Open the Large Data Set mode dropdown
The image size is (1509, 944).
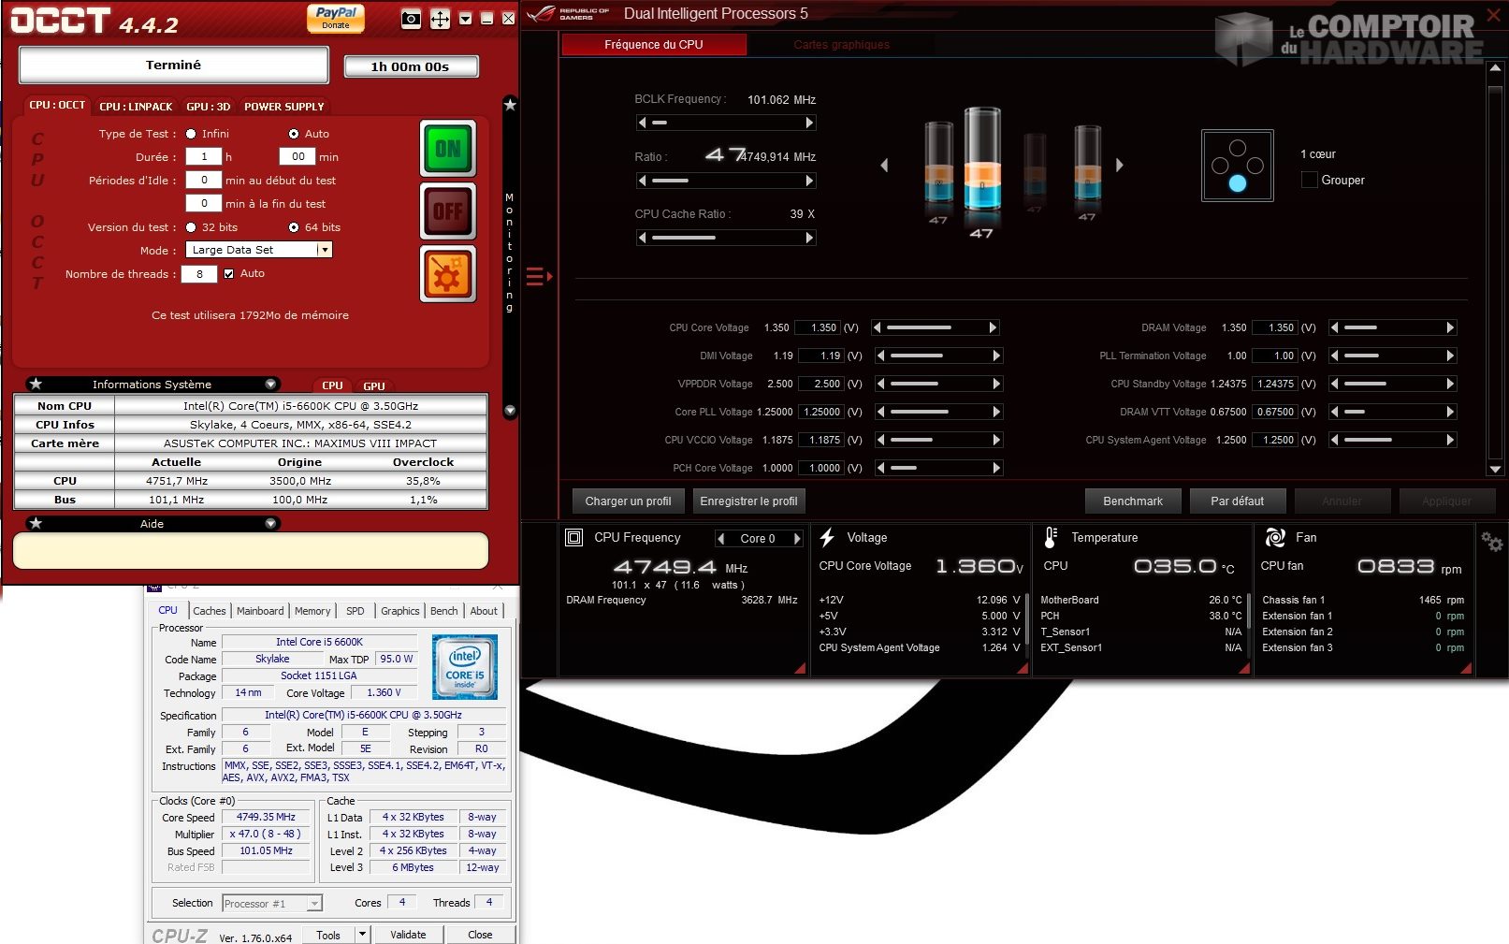(x=324, y=250)
